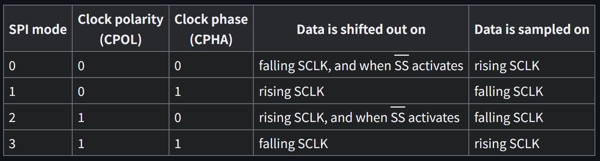Click mode 1's shifted-out "rising SCLK" cell
Screen dimensions: 600x161
coord(291,92)
